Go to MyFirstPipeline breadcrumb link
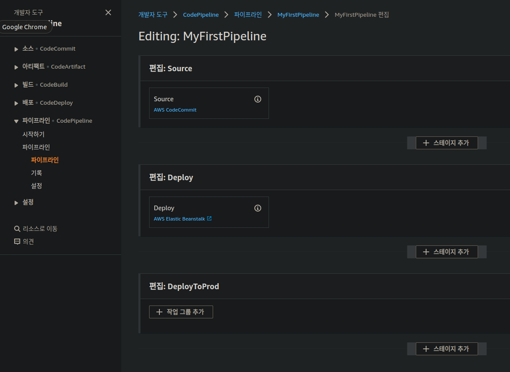 tap(298, 15)
